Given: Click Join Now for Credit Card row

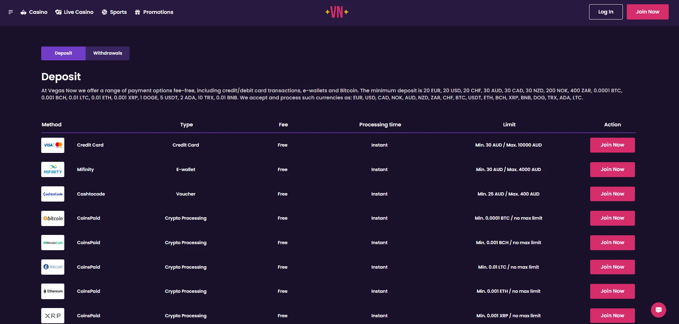Looking at the screenshot, I should (x=612, y=145).
